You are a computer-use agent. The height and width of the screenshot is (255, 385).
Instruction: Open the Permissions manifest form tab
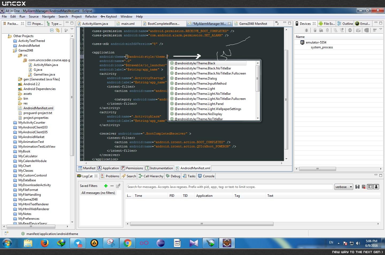click(x=132, y=168)
